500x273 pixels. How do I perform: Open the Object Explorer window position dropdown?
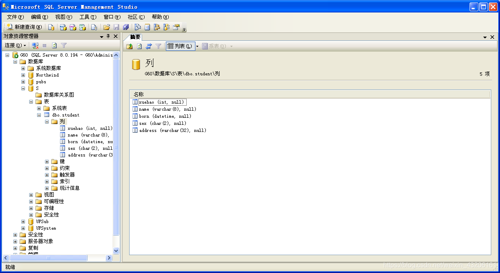[102, 37]
